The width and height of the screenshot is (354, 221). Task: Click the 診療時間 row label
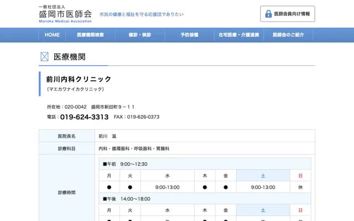coord(66,193)
